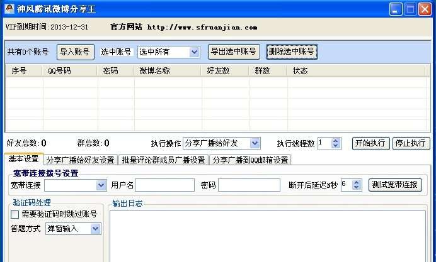This screenshot has height=262, width=436.
Task: Switch to 分享广播给好友设置 tab
Action: pos(81,160)
